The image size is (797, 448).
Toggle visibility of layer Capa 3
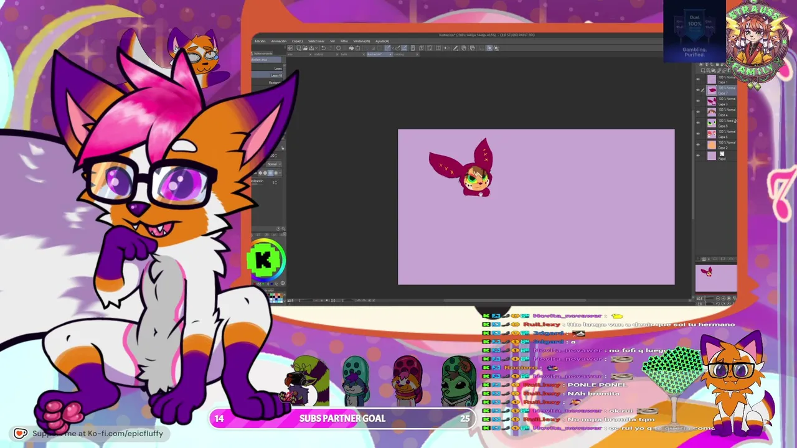click(697, 101)
